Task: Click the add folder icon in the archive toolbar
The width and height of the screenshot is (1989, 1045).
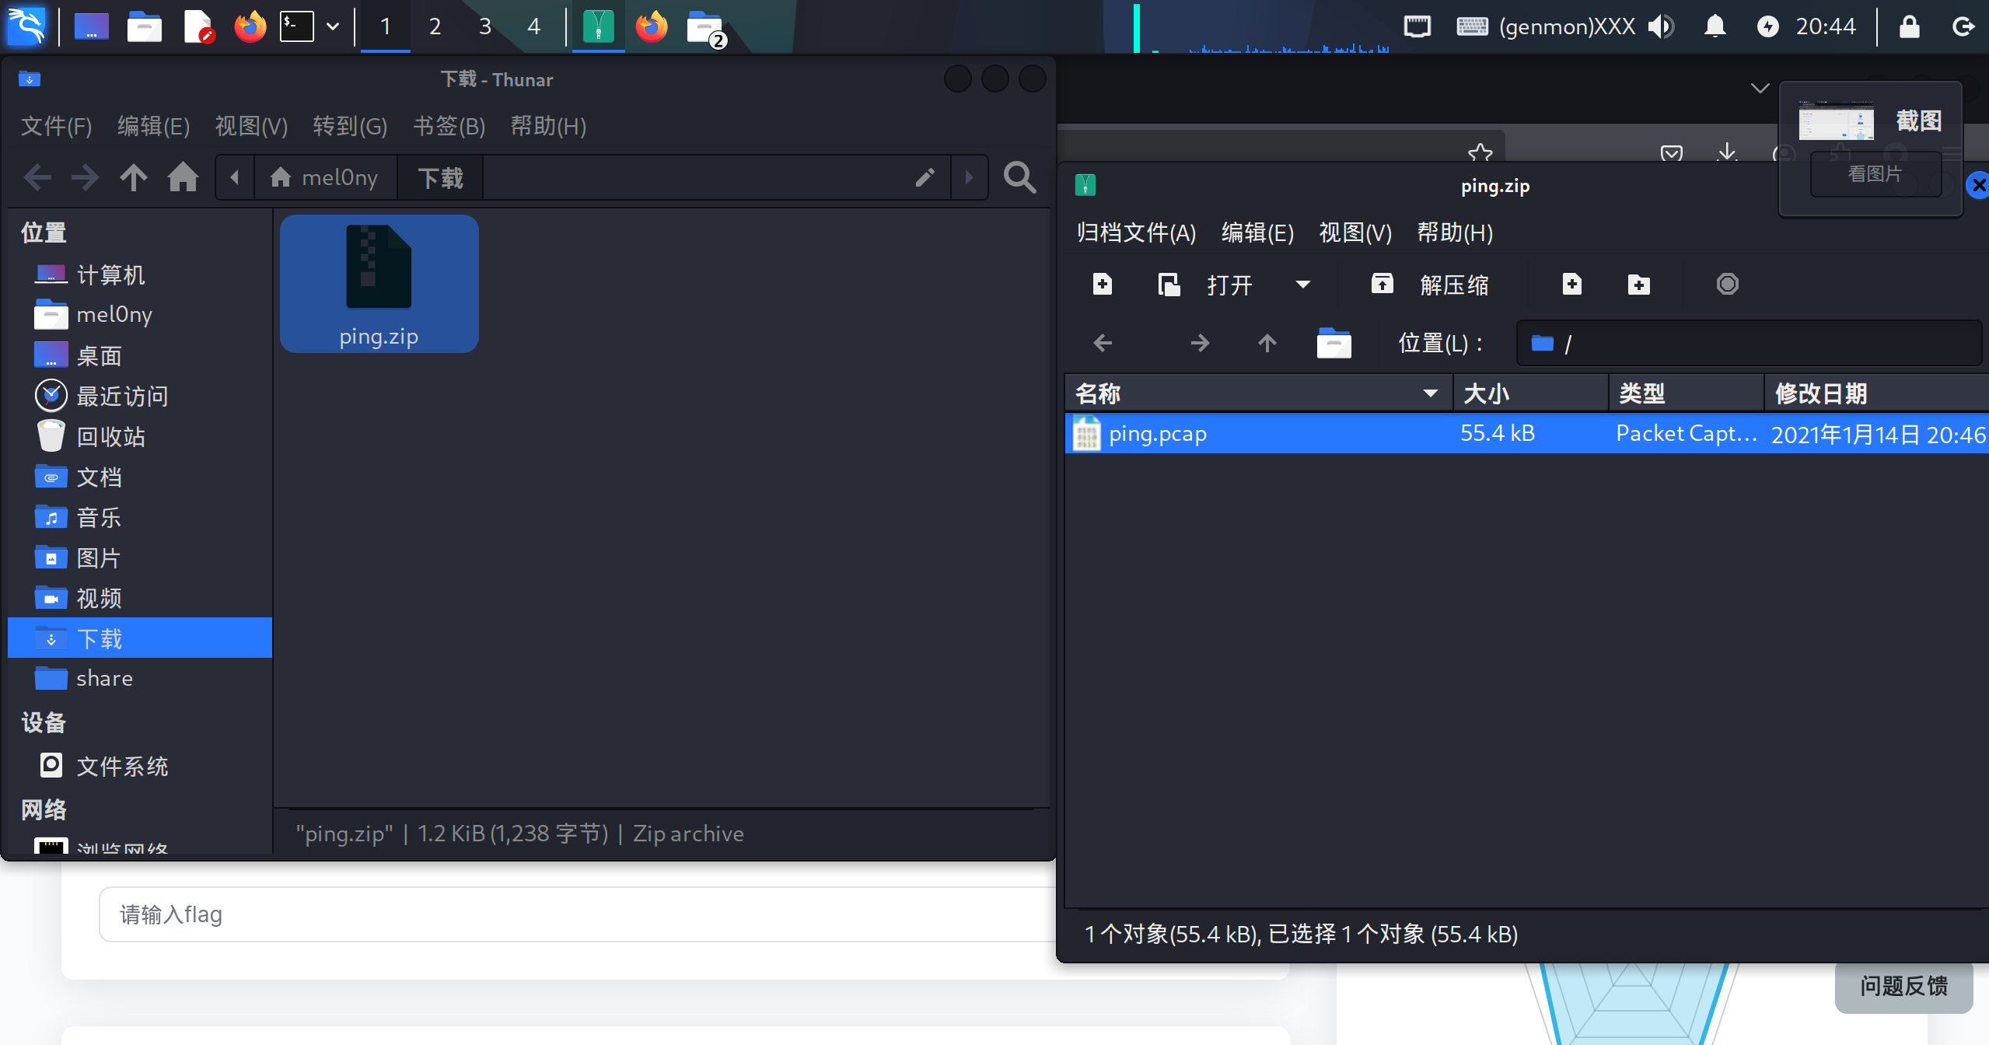Action: coord(1638,285)
